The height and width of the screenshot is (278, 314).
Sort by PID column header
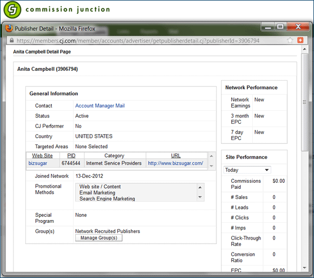click(71, 156)
